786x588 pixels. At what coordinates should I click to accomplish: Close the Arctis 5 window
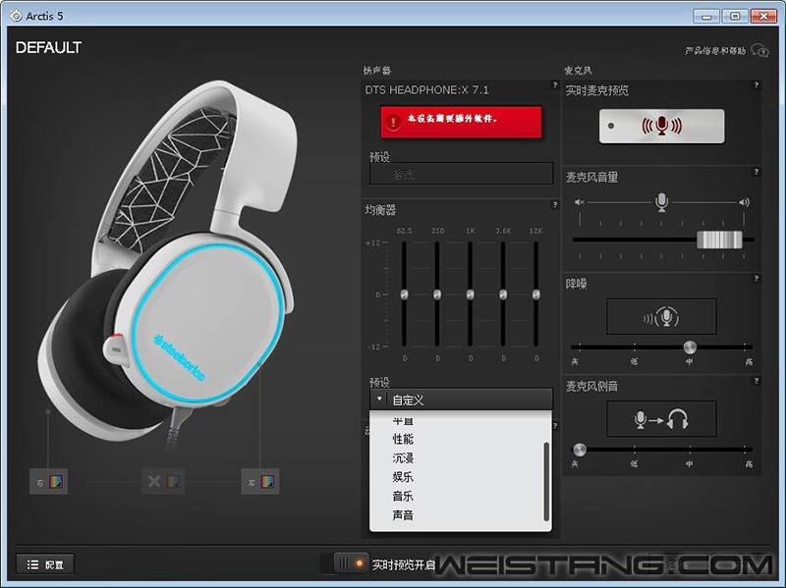point(764,16)
